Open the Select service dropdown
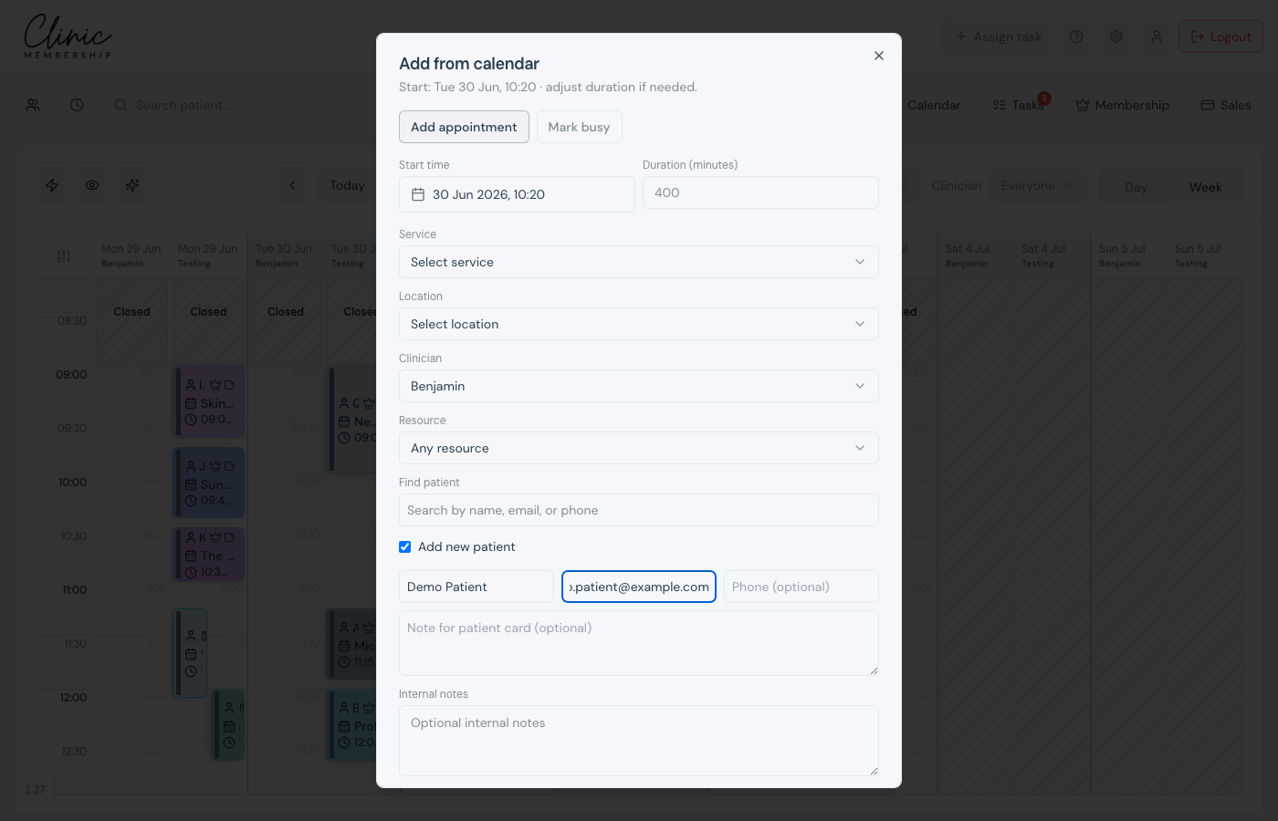The image size is (1278, 821). [x=639, y=262]
